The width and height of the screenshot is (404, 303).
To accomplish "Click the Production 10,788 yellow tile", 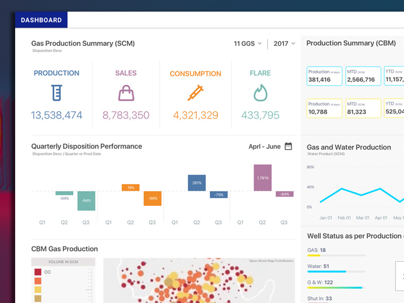I will (x=324, y=108).
